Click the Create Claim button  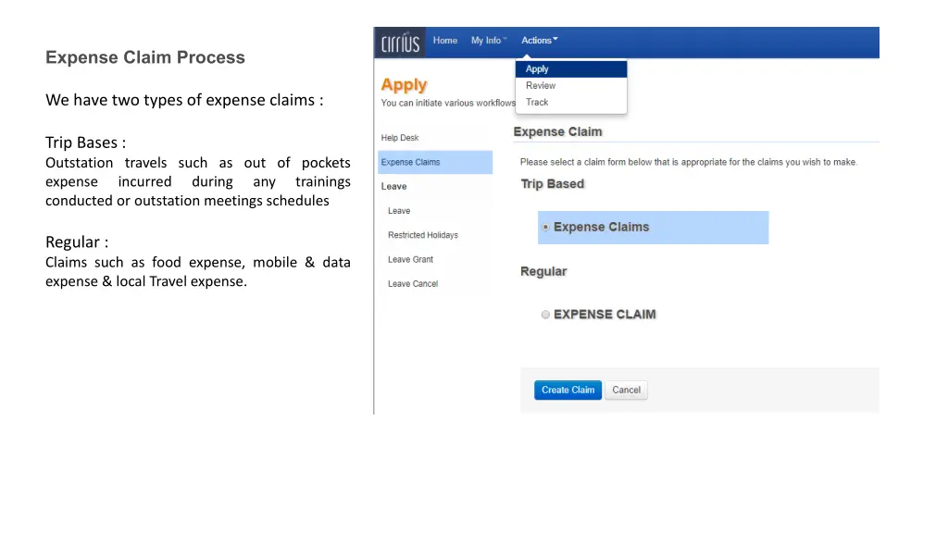click(568, 390)
